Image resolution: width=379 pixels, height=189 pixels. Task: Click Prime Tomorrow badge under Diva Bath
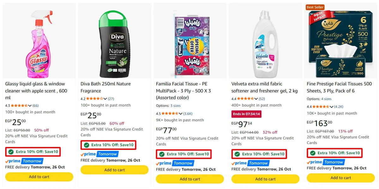[99, 154]
